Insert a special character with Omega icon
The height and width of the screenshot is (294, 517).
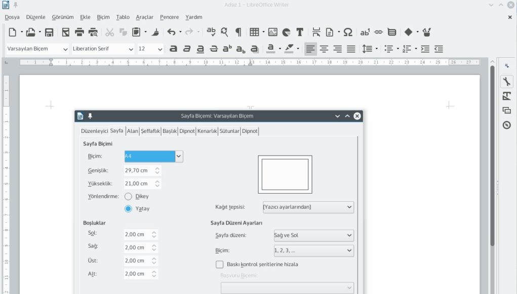coord(348,32)
